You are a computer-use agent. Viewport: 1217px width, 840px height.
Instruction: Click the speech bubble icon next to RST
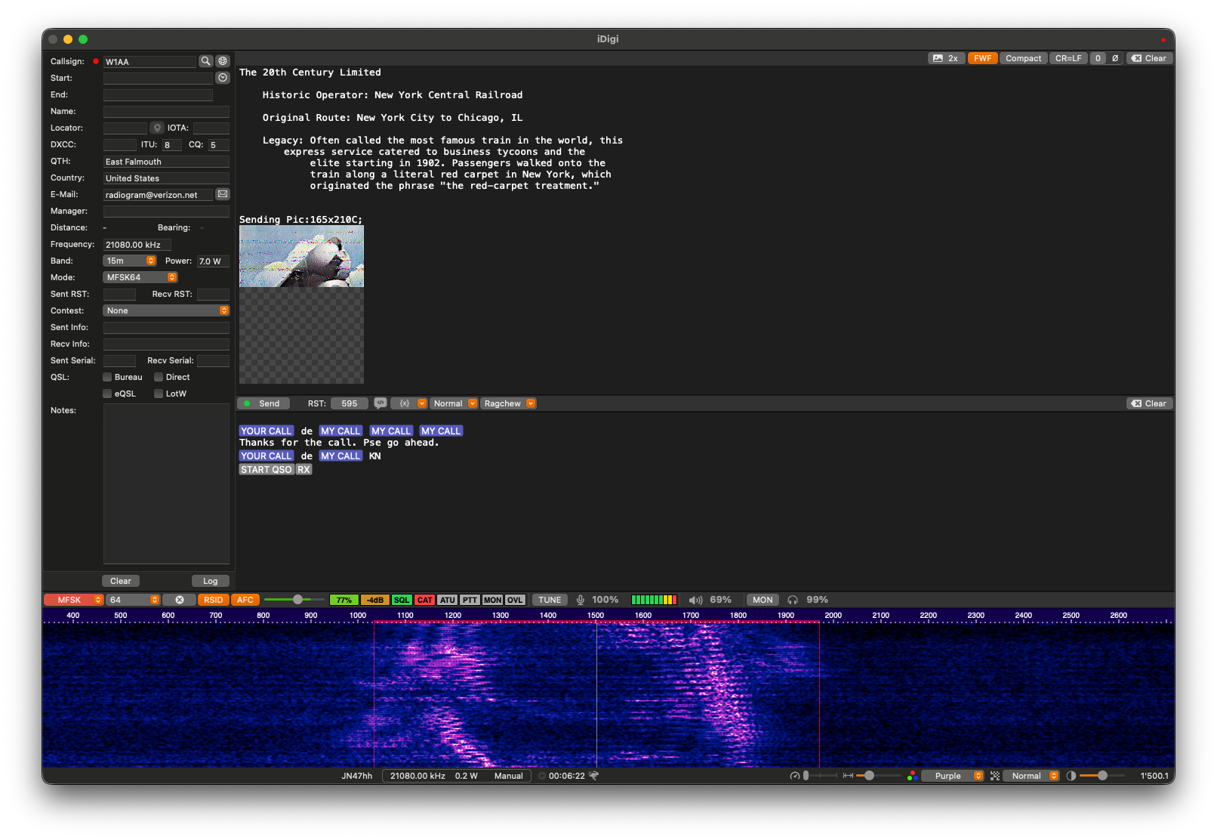[x=381, y=403]
